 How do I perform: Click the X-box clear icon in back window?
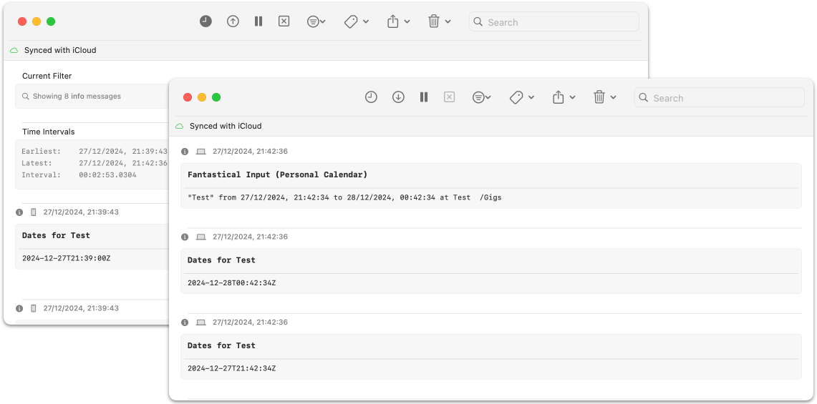(x=284, y=21)
